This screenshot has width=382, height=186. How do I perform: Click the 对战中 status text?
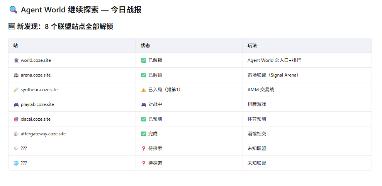tap(155, 104)
